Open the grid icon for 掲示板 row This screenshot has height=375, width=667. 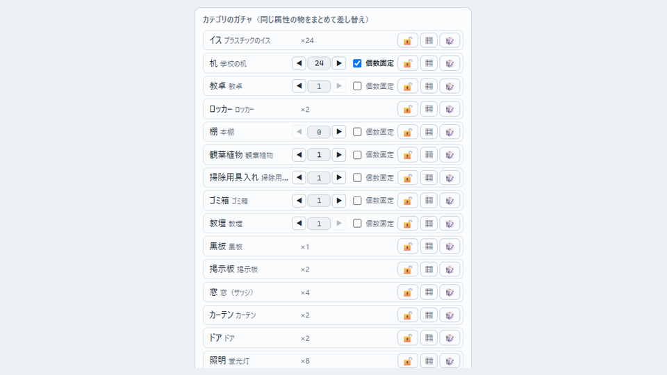[x=429, y=269]
